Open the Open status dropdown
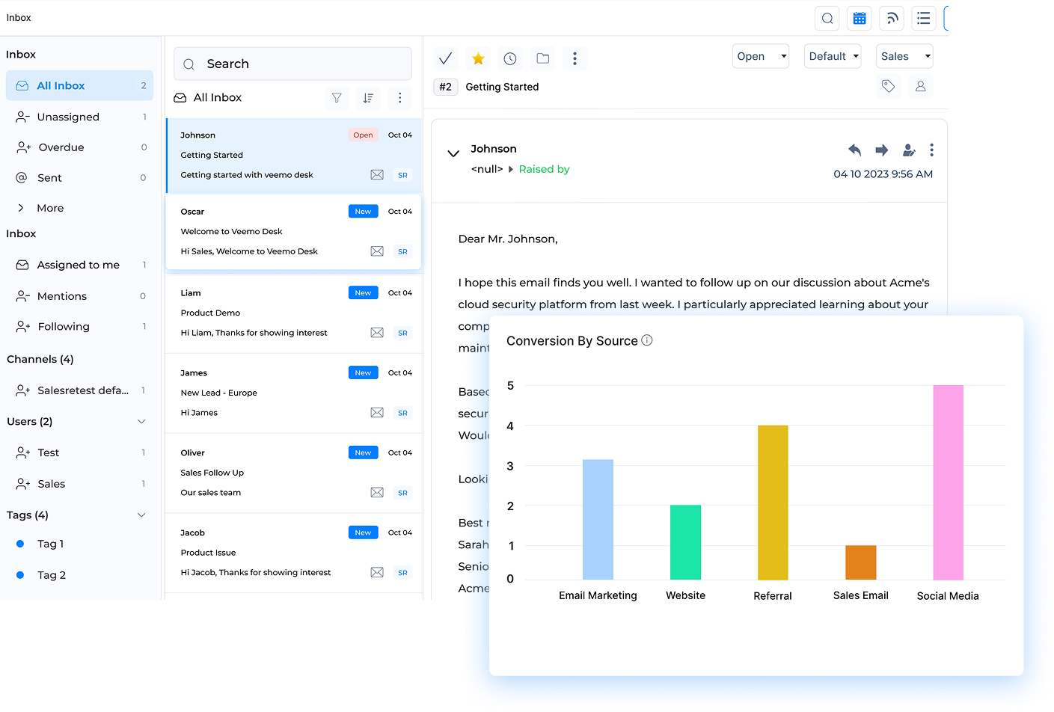Viewport: 1054px width, 712px height. coord(760,55)
